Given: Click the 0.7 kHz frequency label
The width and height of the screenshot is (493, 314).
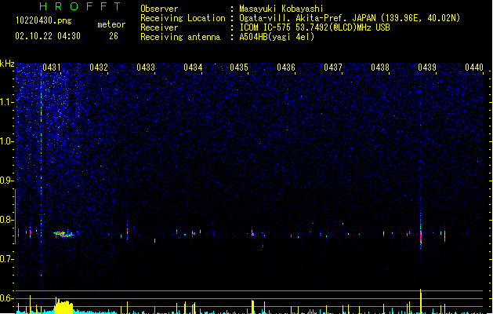Looking at the screenshot, I should point(5,259).
